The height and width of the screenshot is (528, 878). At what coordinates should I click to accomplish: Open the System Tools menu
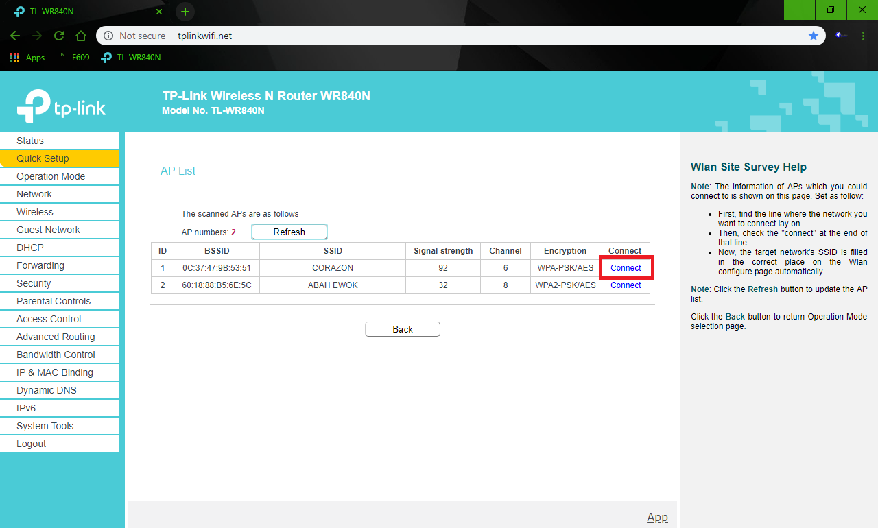point(59,426)
